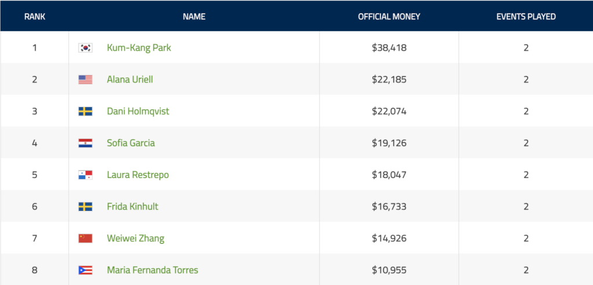The height and width of the screenshot is (285, 593).
Task: Click the South Korea flag beside Kum-Kang Park
Action: (x=85, y=48)
